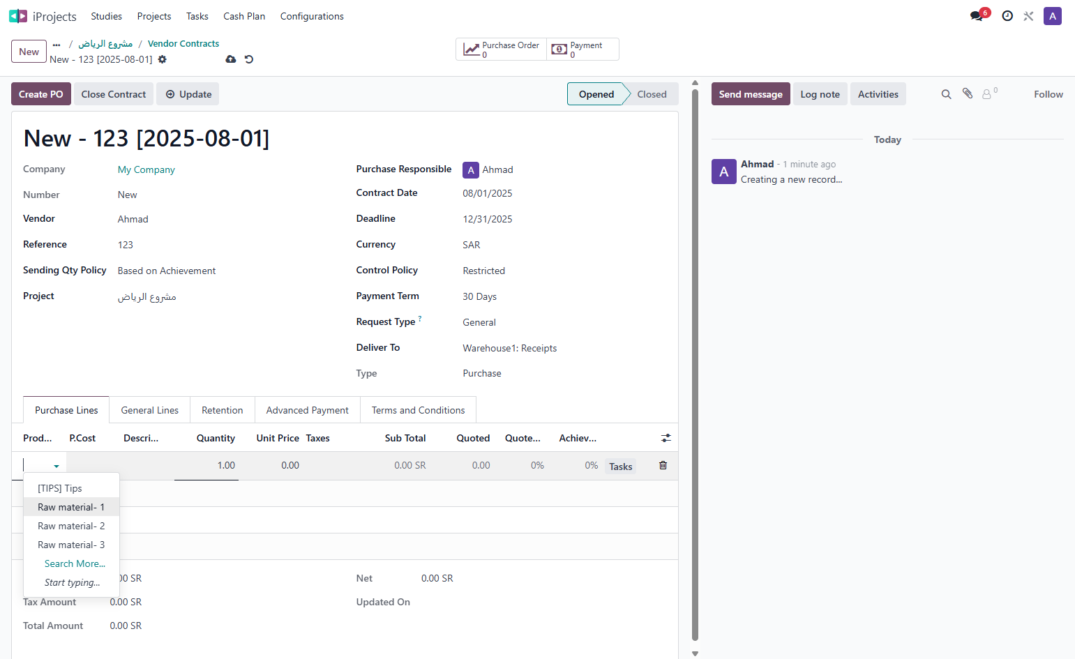Open the conversations messages icon
The image size is (1075, 659).
pos(977,16)
